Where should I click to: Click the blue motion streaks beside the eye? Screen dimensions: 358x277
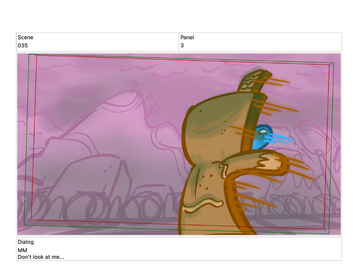(283, 139)
